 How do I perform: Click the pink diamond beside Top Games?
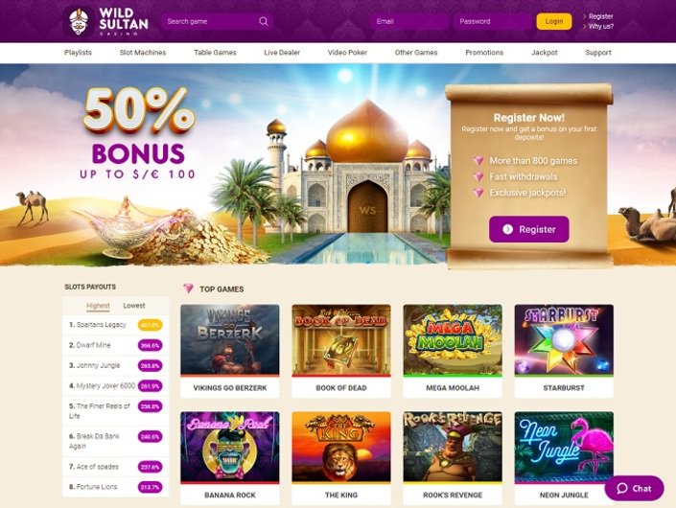[188, 289]
